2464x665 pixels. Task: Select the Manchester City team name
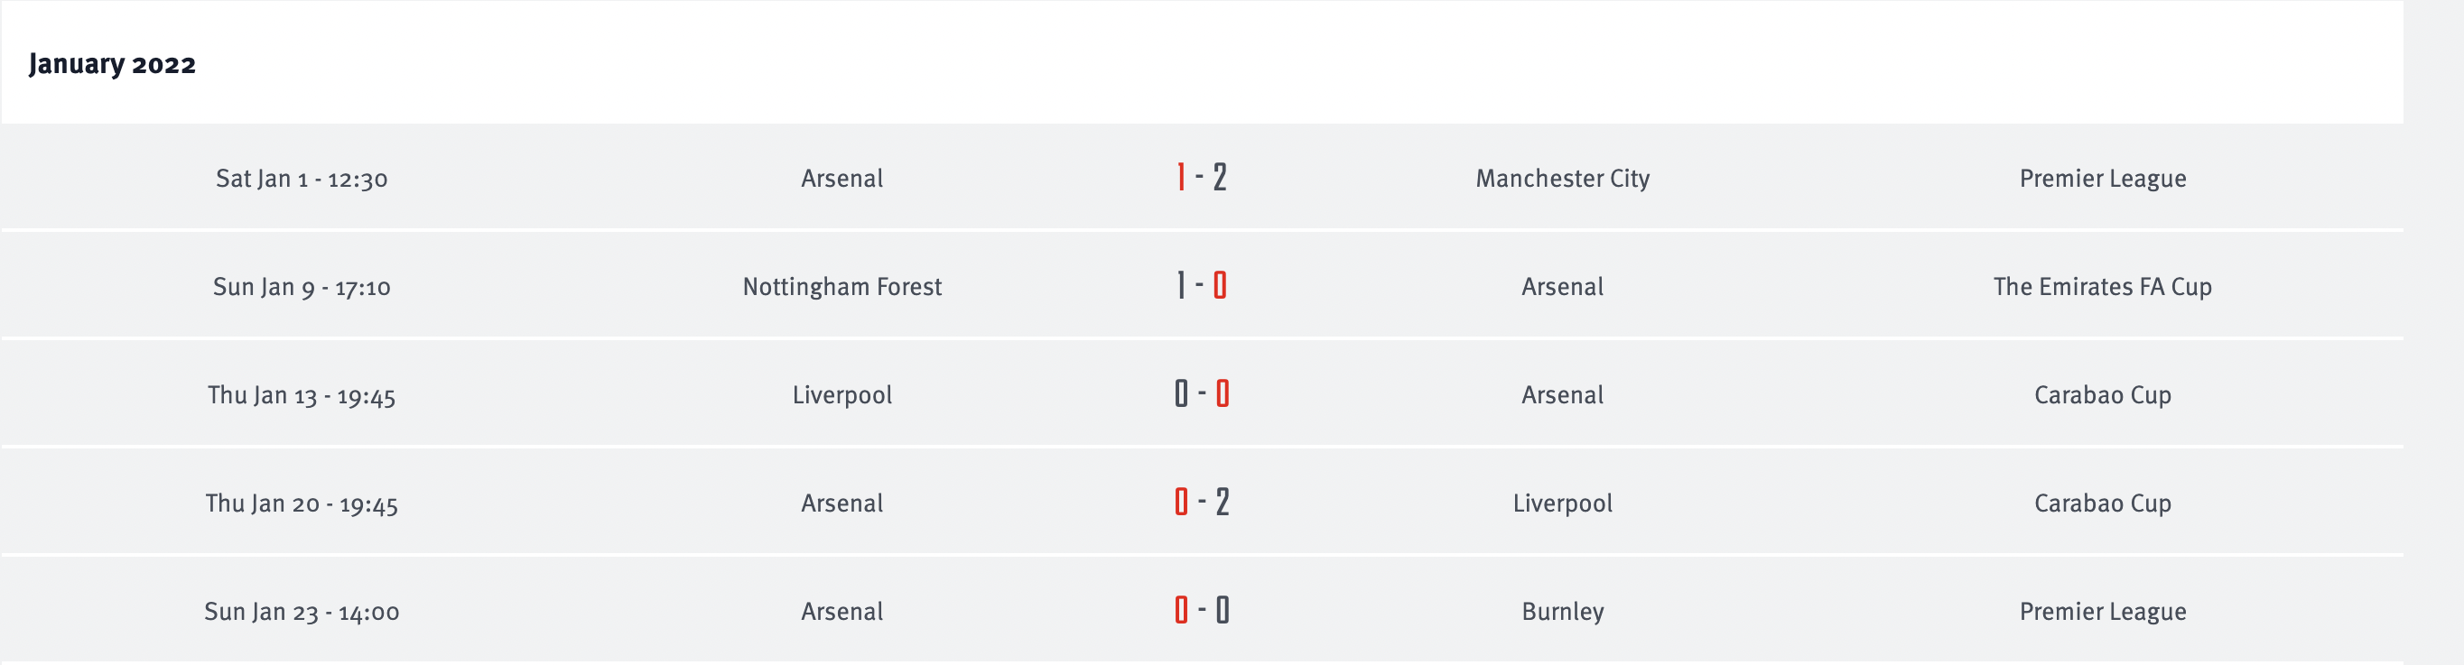1562,179
